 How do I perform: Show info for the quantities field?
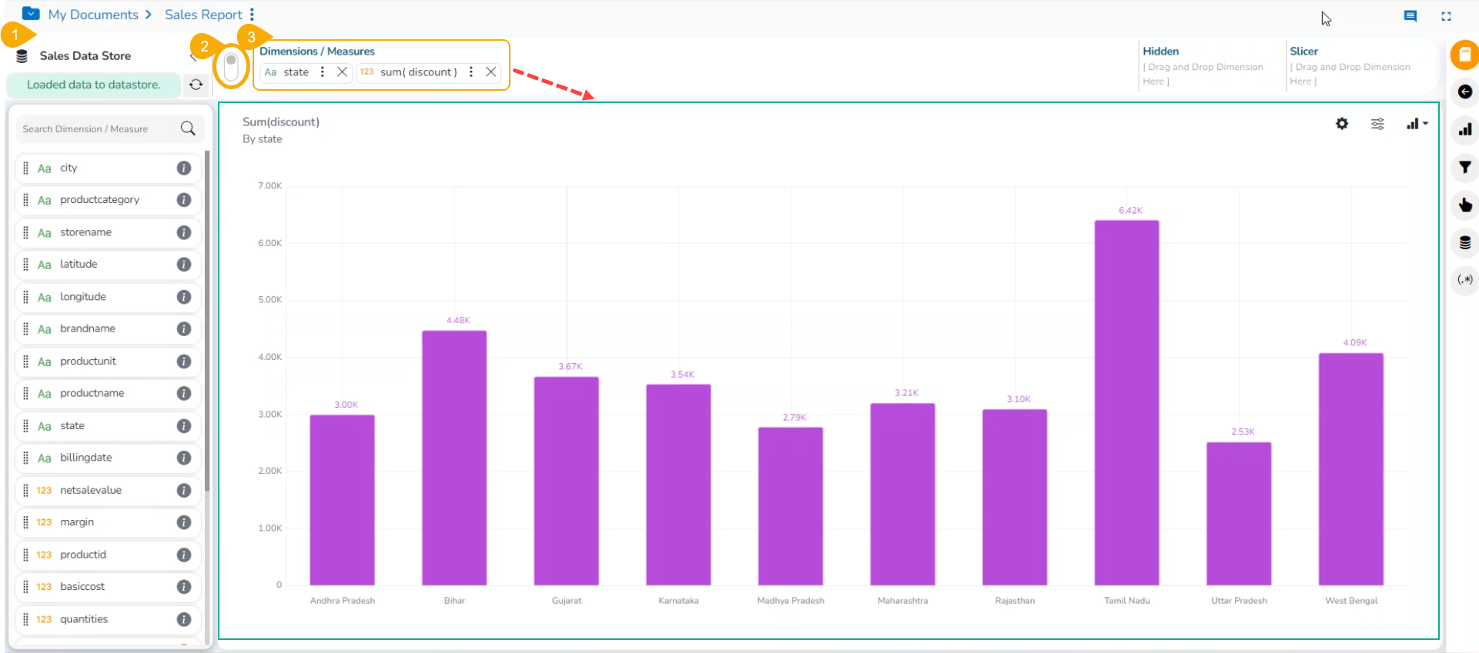[184, 619]
